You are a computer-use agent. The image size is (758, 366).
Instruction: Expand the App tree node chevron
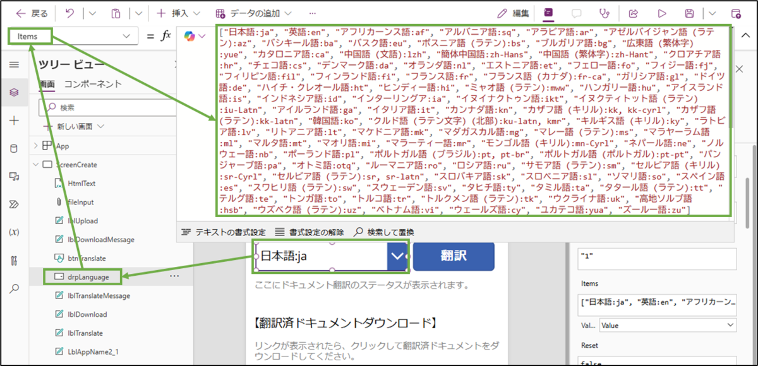[x=35, y=145]
